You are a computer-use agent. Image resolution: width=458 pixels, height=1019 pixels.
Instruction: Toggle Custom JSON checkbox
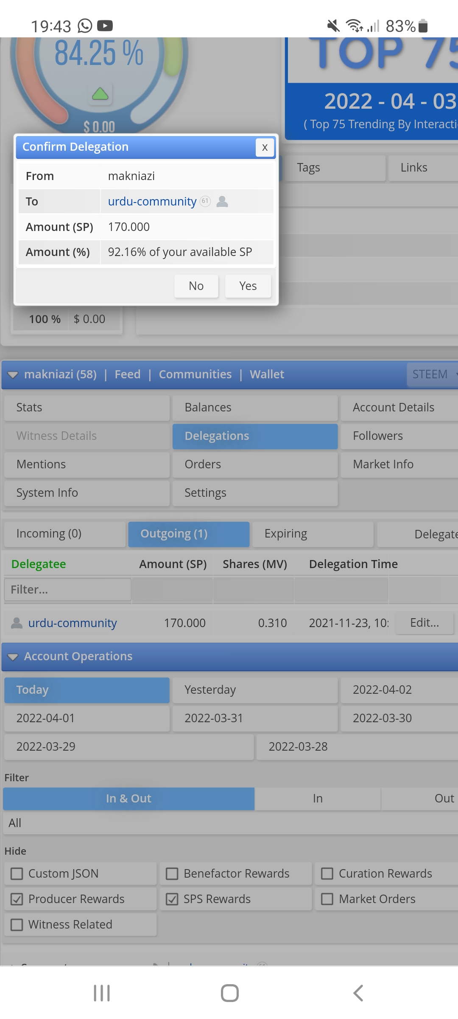coord(17,874)
